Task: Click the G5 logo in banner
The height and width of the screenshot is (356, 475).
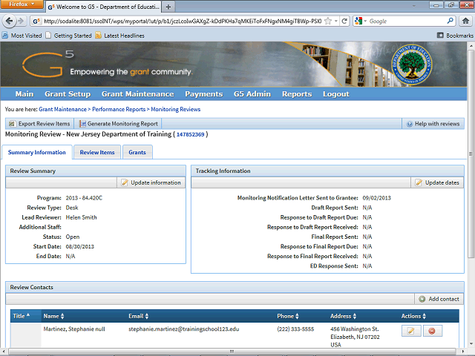Action: (x=47, y=65)
